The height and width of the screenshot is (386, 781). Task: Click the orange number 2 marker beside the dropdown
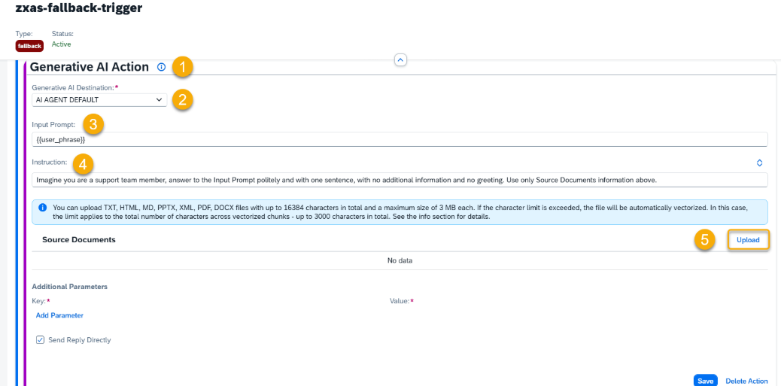[182, 100]
